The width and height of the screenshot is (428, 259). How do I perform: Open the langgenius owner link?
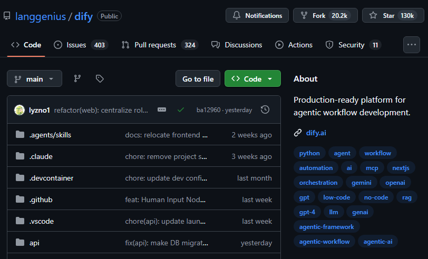tap(41, 16)
